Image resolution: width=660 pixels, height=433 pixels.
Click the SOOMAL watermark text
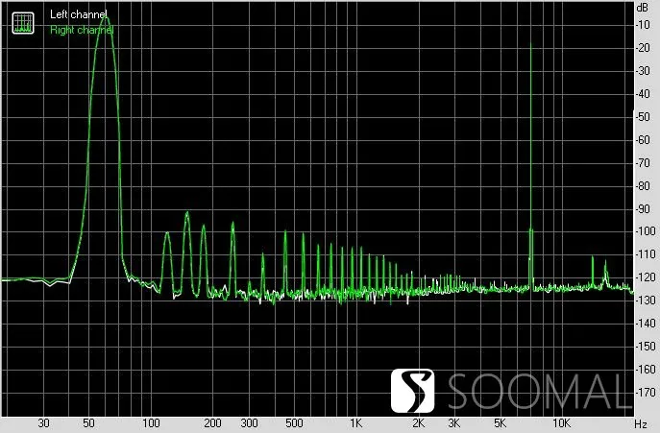click(539, 392)
